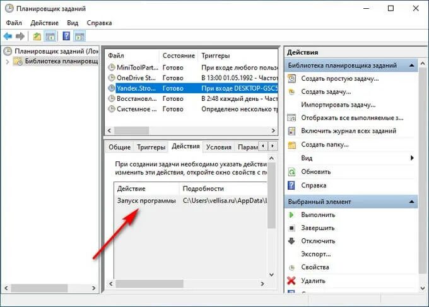Click the clock icon of Системное task

112,109
